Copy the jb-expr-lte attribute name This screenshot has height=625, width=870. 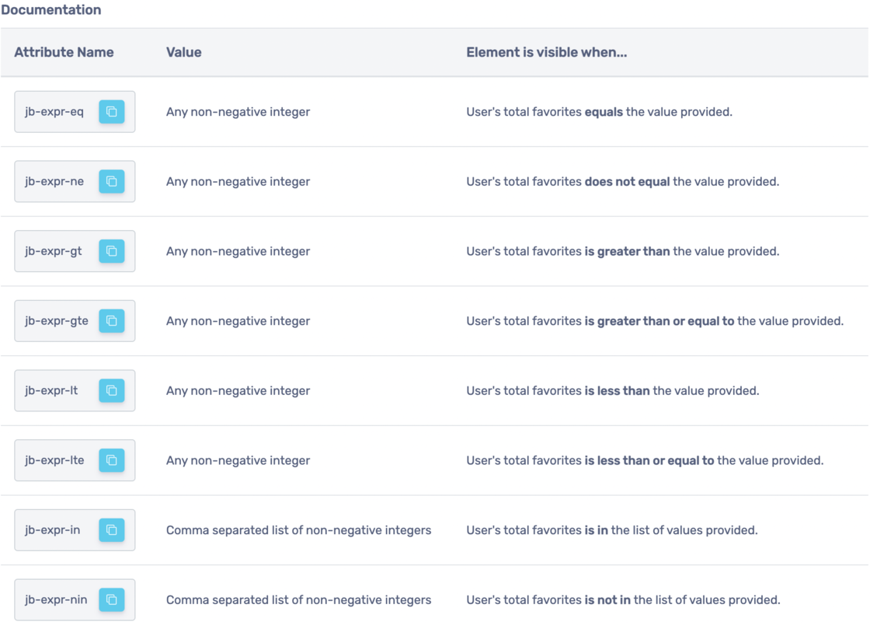pos(112,460)
